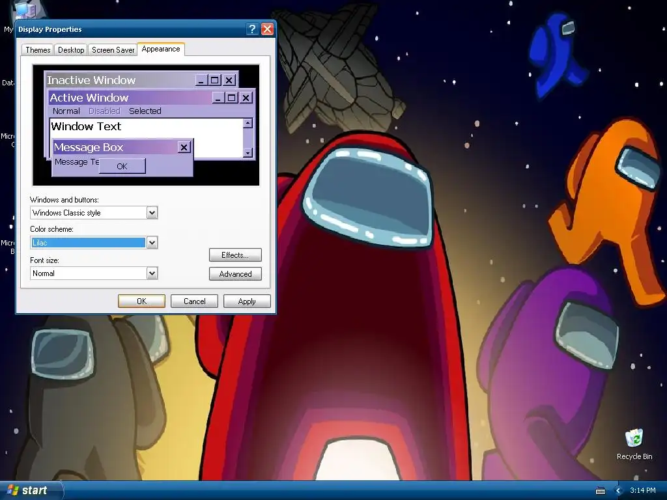Screen dimensions: 667x500
Task: Click Inactive Window close preview button
Action: tap(229, 80)
